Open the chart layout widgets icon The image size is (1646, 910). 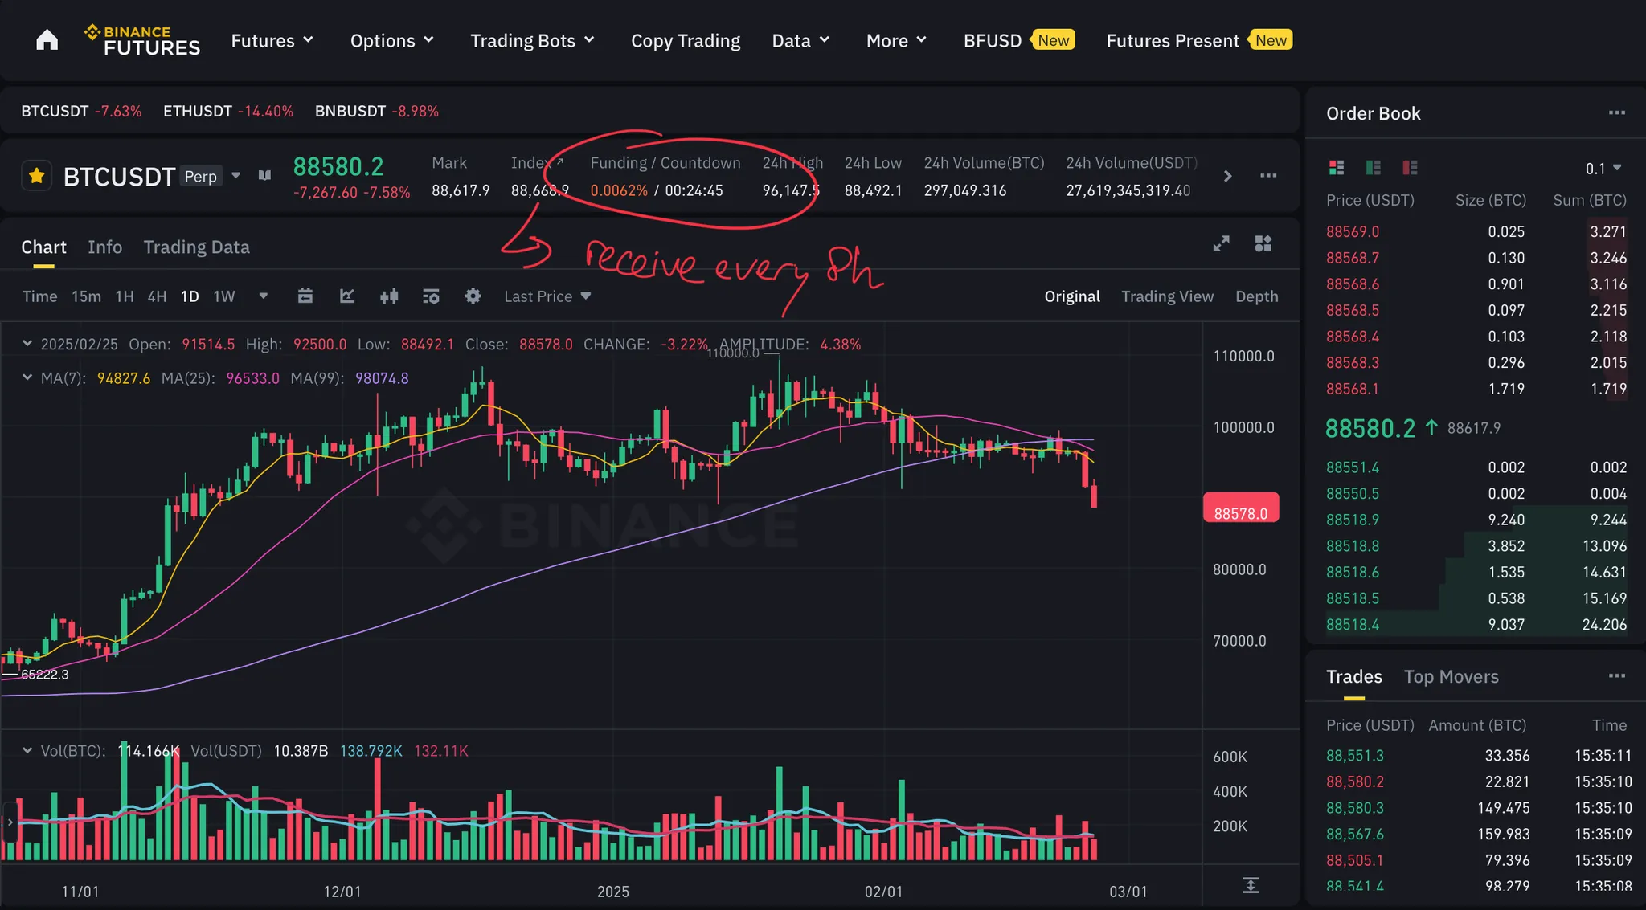pos(1263,243)
